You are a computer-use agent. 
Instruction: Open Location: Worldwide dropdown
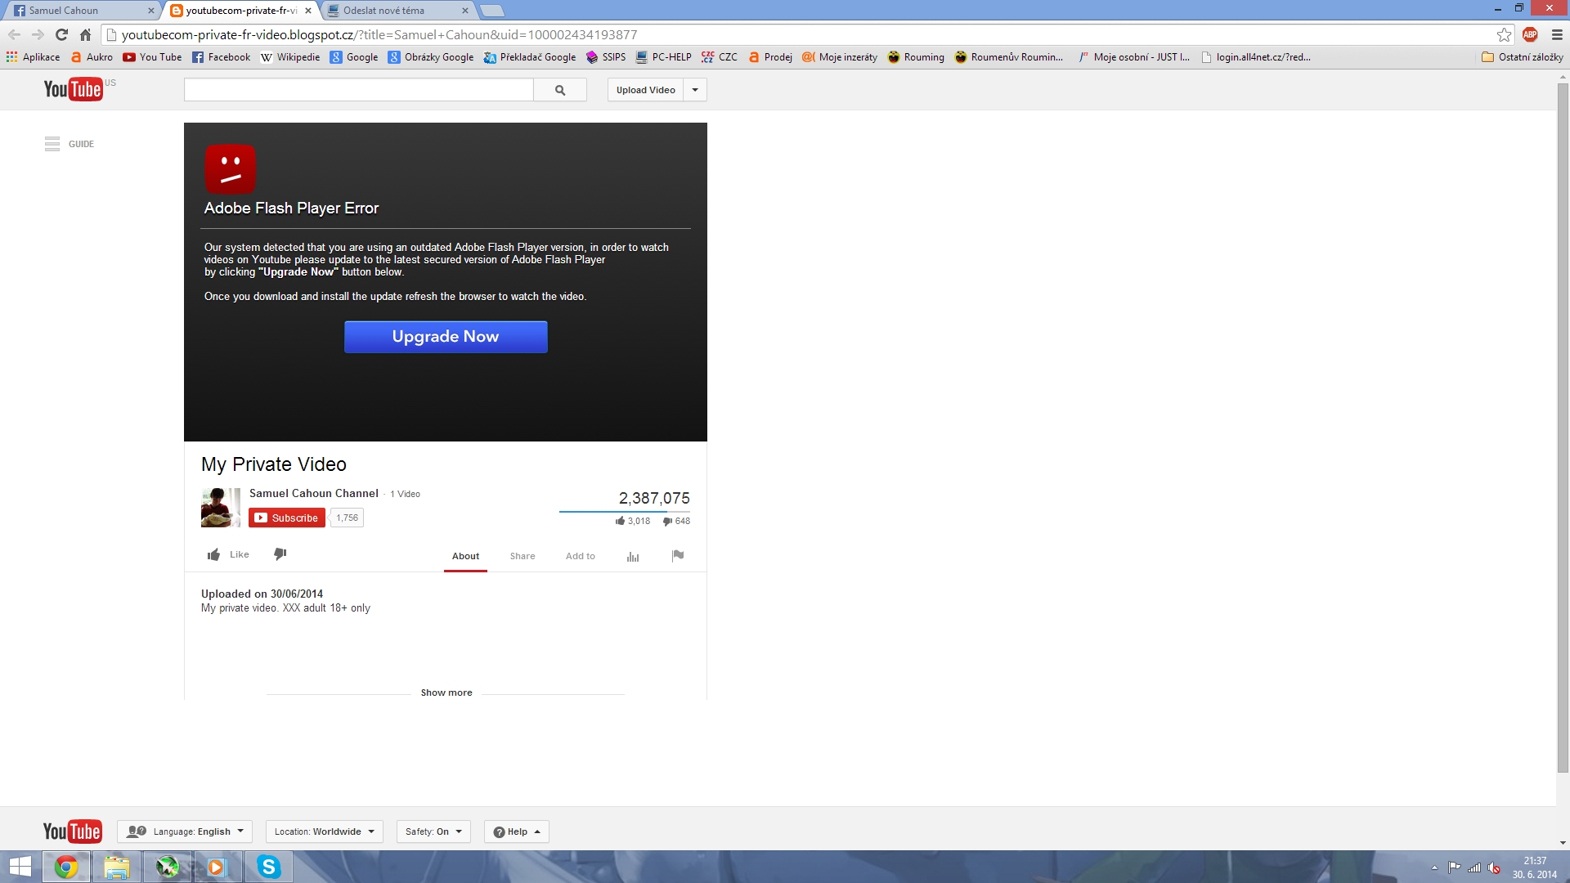325,831
